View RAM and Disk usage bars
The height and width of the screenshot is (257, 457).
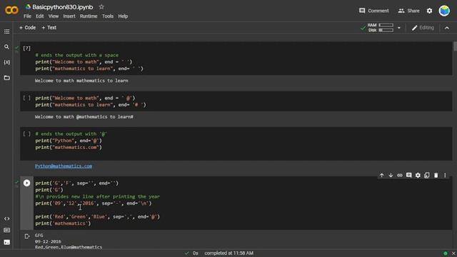[381, 28]
